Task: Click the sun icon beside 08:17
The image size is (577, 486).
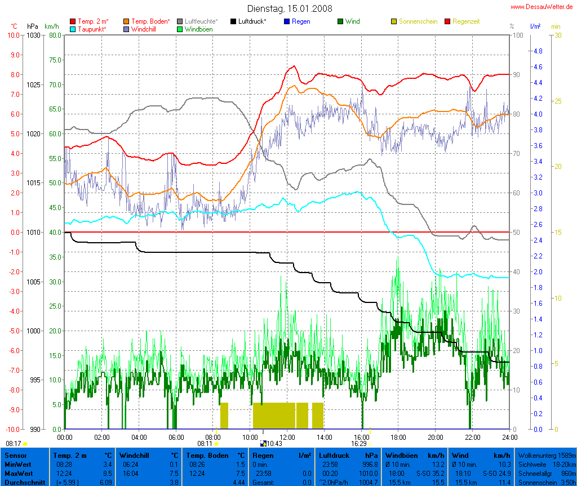Action: pos(25,444)
